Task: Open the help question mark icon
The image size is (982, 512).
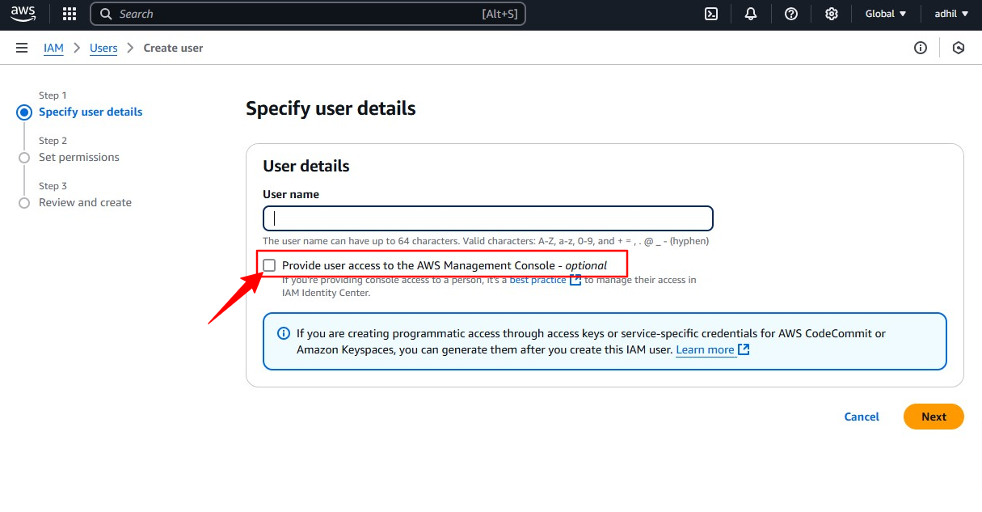Action: tap(791, 14)
